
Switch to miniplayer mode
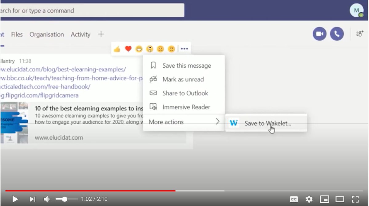coord(324,199)
